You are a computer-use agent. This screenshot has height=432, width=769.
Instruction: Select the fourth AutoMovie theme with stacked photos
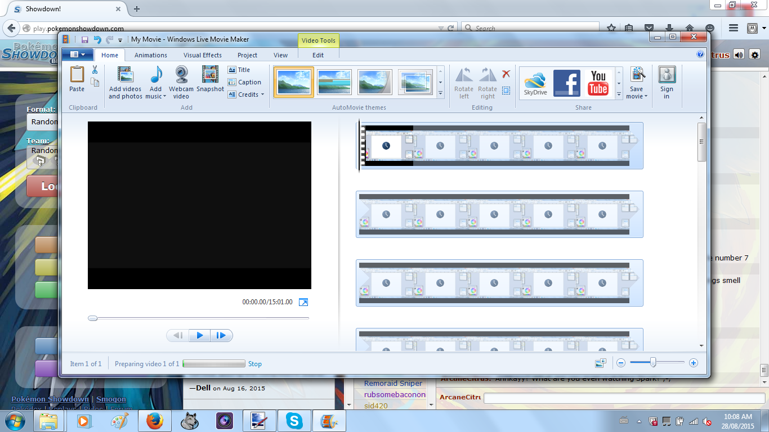click(415, 82)
